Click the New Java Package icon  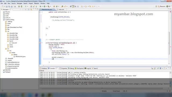pos(54,6)
